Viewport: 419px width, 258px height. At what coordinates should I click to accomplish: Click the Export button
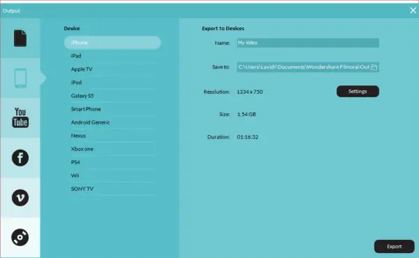pyautogui.click(x=395, y=247)
